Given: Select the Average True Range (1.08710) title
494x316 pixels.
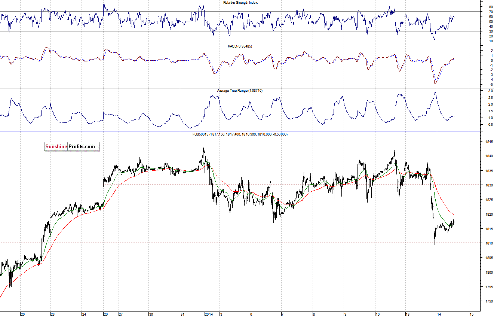Looking at the screenshot, I should click(x=240, y=91).
